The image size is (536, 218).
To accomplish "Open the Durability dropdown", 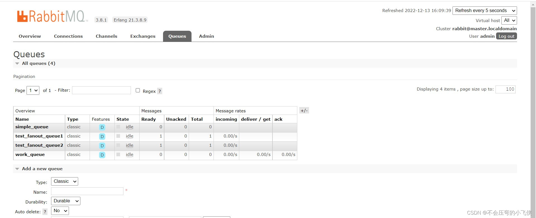I will click(x=66, y=201).
